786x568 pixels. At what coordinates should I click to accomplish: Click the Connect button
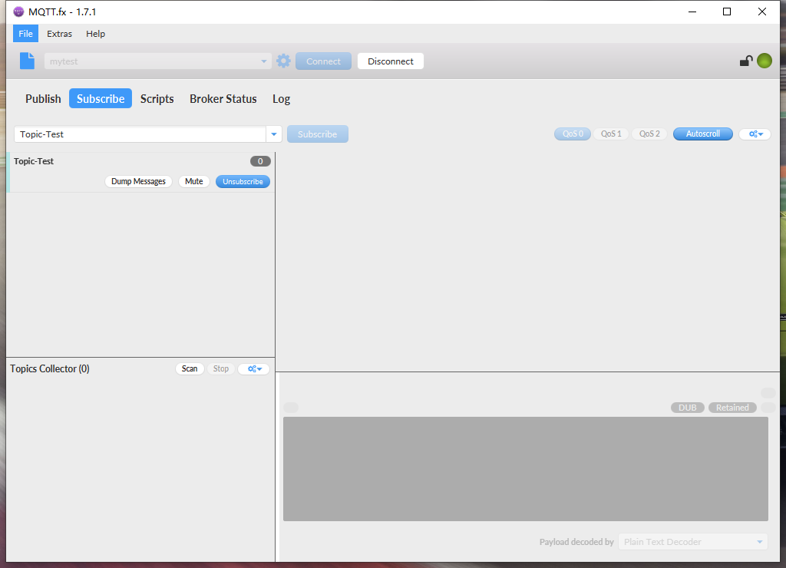pos(323,61)
